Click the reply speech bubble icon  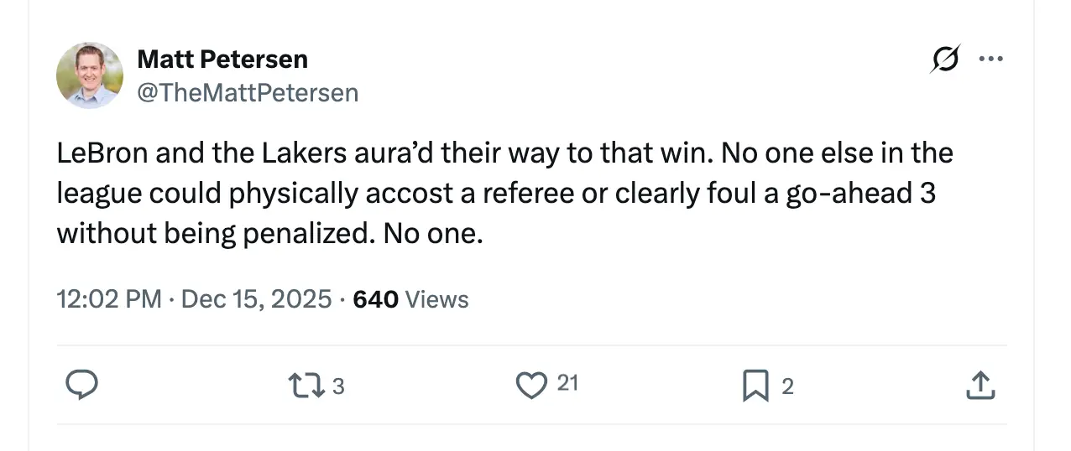(82, 385)
